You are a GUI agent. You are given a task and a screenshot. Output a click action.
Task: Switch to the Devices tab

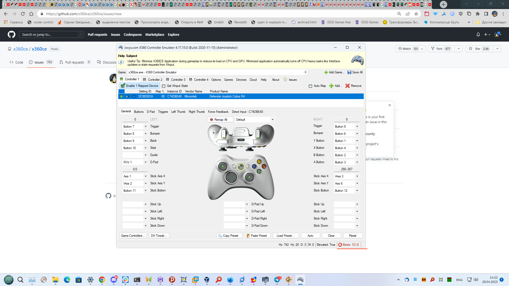click(x=241, y=79)
